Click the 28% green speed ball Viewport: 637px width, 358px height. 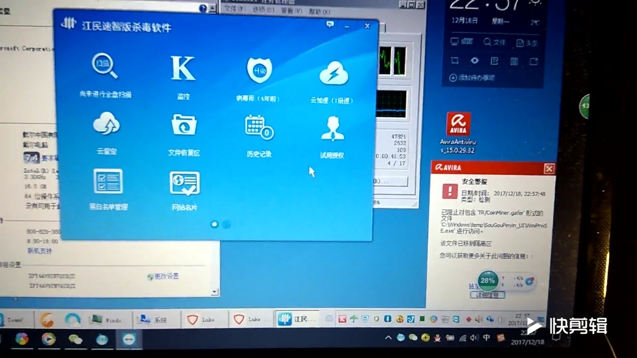tap(488, 280)
